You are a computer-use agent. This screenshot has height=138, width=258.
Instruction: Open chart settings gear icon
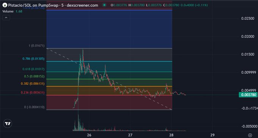click(x=250, y=135)
